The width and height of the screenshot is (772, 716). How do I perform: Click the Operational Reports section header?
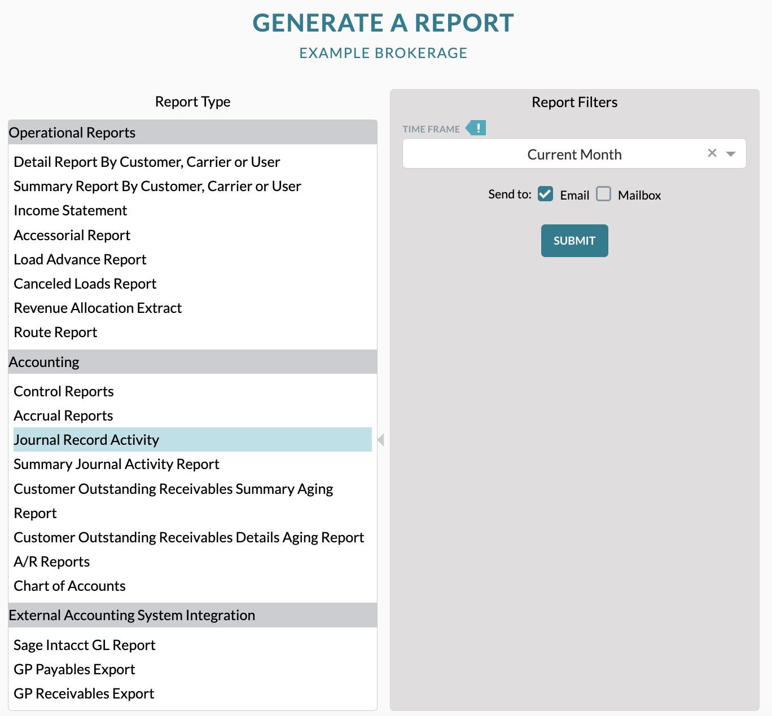click(x=72, y=132)
